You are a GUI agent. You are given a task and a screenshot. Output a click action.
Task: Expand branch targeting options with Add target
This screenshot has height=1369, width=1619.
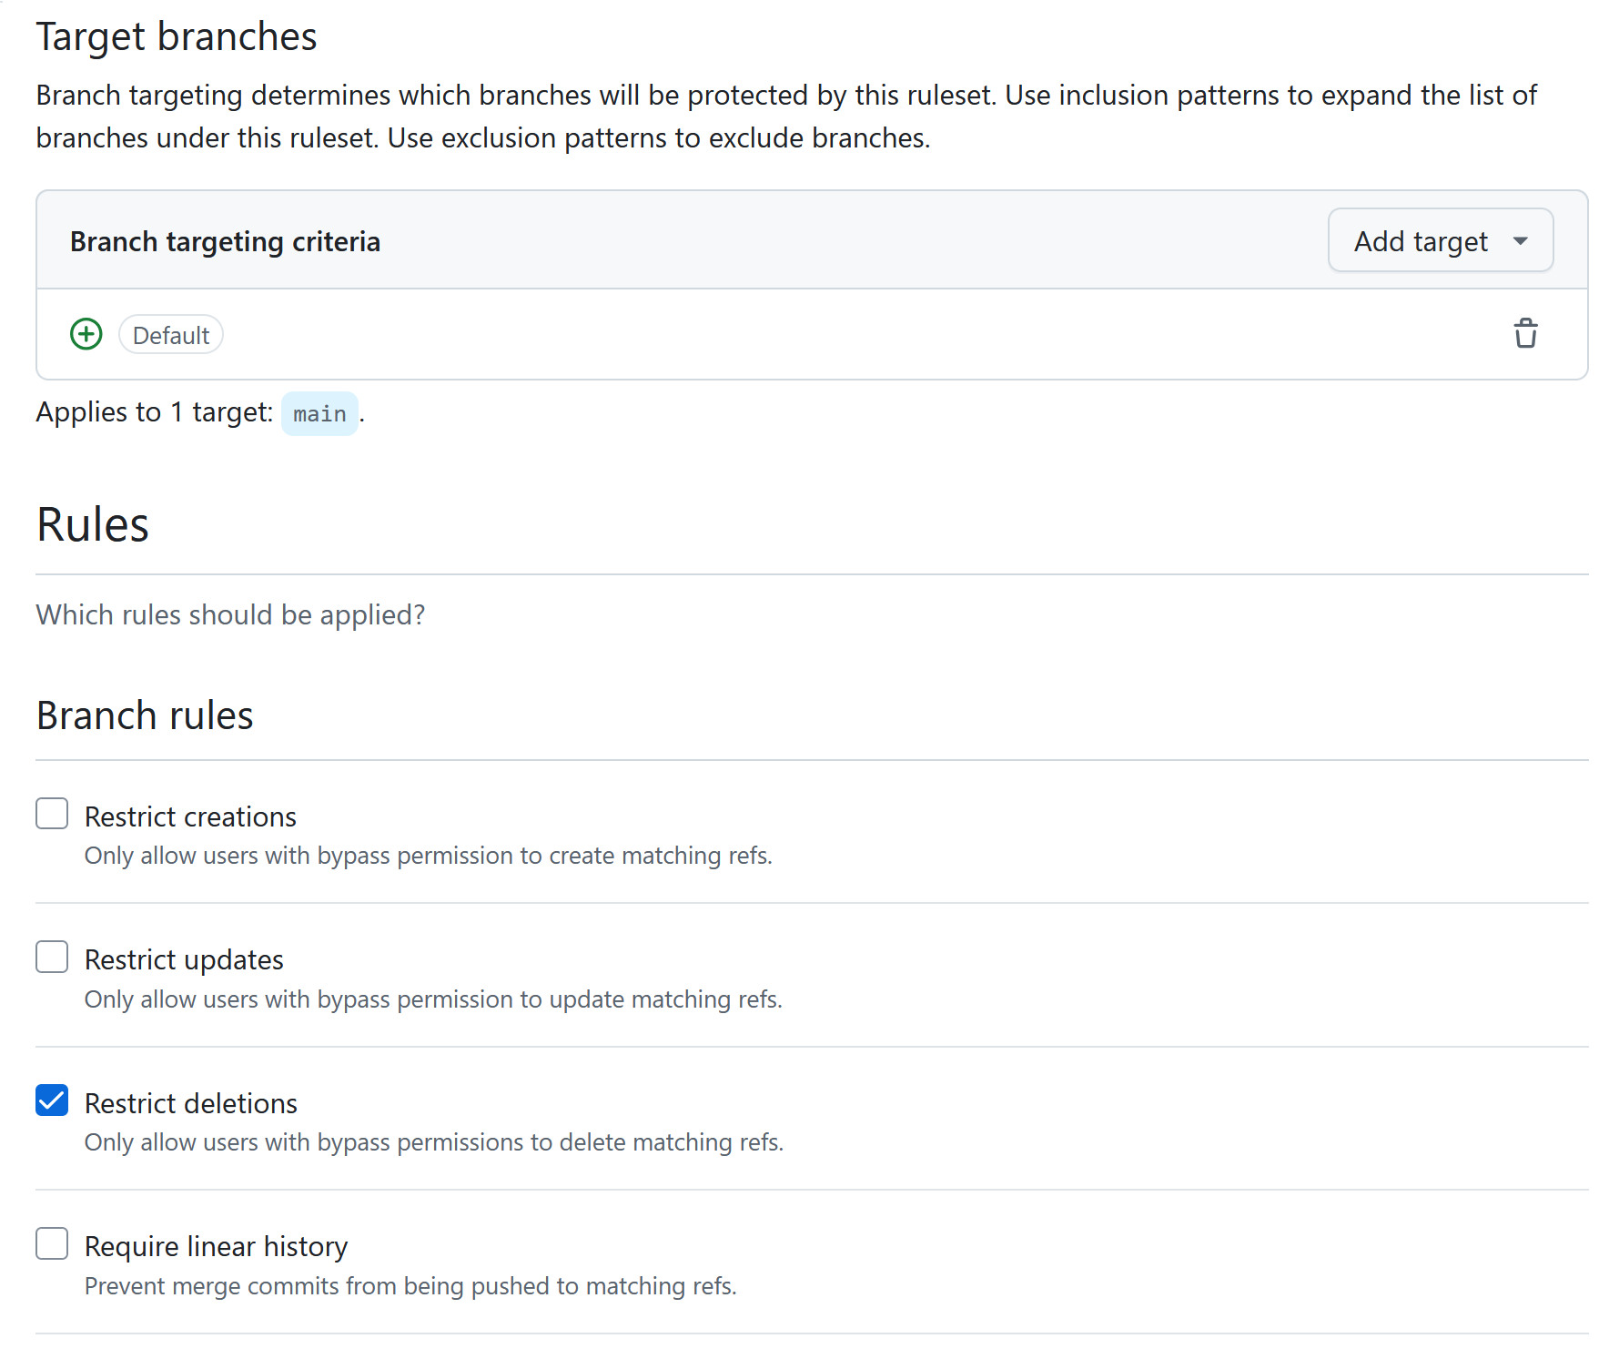point(1440,240)
